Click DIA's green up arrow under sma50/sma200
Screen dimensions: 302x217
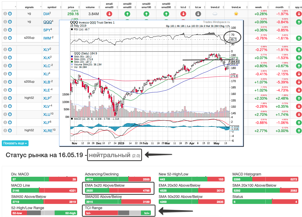[166, 14]
